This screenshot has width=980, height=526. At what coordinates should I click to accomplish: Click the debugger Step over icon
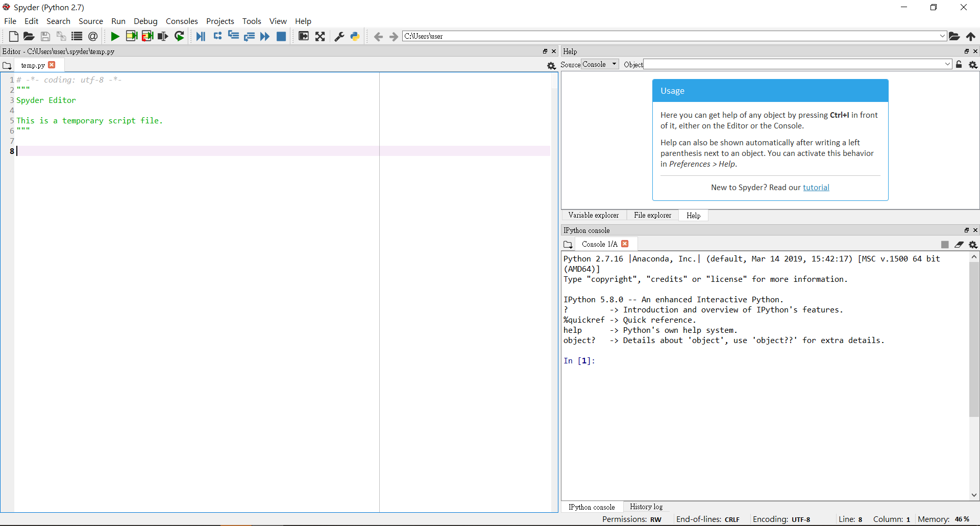click(217, 36)
